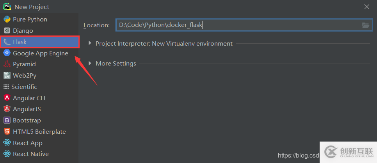Select AngularJS project type

click(x=27, y=109)
